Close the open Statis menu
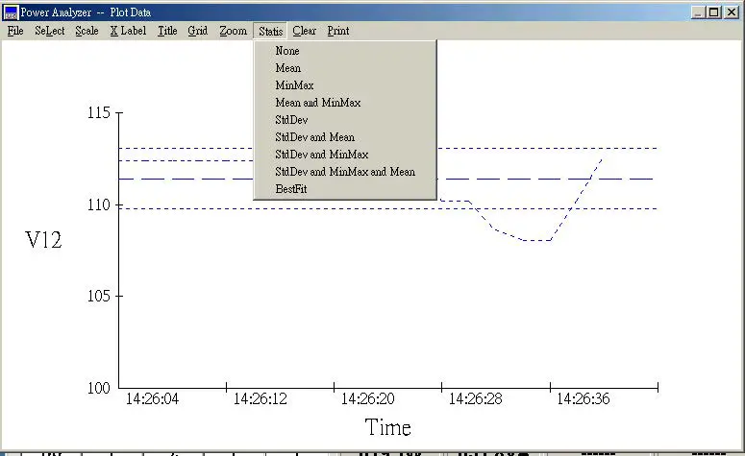 [x=270, y=32]
